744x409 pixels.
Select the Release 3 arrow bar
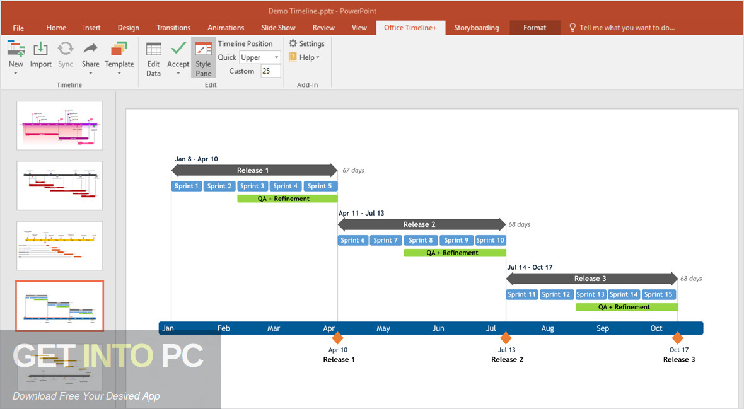click(591, 279)
